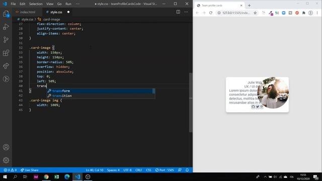Open the Selection menu
This screenshot has height=181, width=322.
coord(36,4)
